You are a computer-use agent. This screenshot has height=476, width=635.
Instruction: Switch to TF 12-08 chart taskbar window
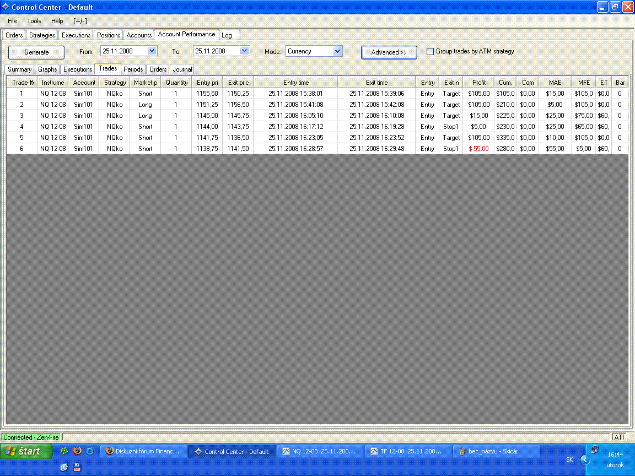pyautogui.click(x=409, y=452)
